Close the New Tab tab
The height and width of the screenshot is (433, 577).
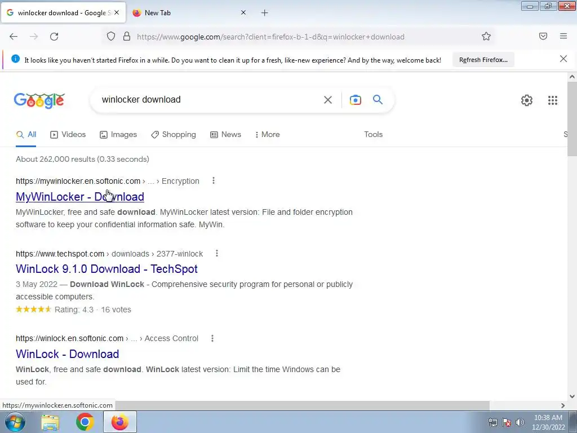[243, 12]
